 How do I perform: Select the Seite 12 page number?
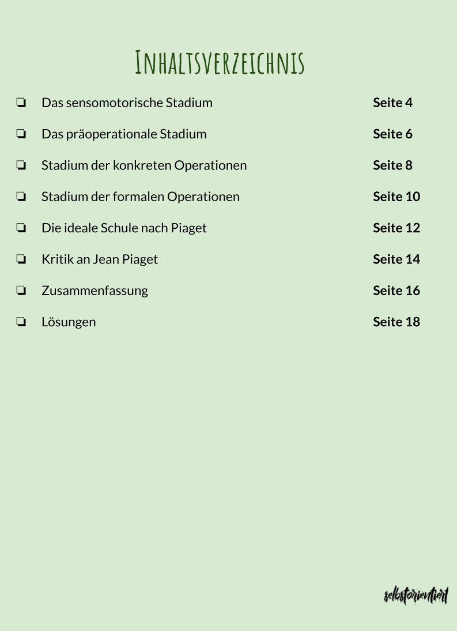(x=396, y=228)
